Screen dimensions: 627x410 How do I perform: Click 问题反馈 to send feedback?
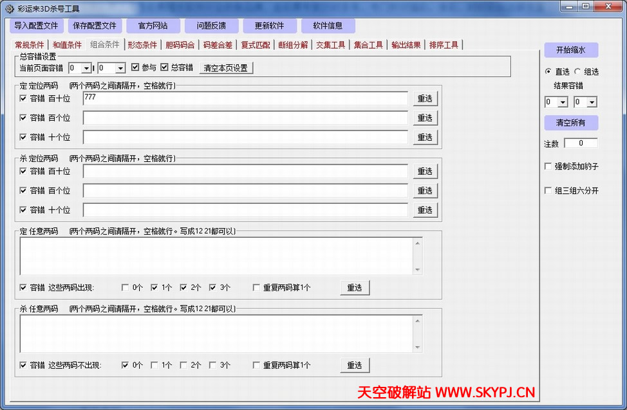[212, 25]
